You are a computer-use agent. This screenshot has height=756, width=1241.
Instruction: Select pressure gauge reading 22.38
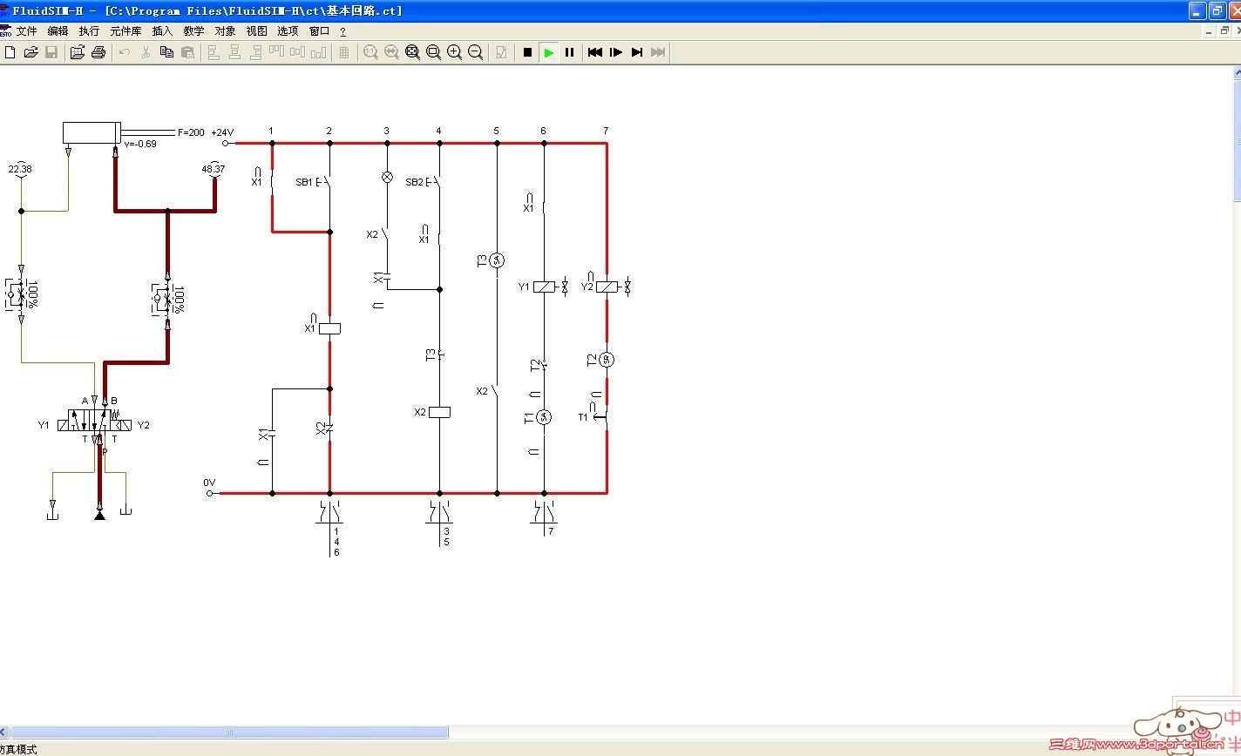[20, 169]
